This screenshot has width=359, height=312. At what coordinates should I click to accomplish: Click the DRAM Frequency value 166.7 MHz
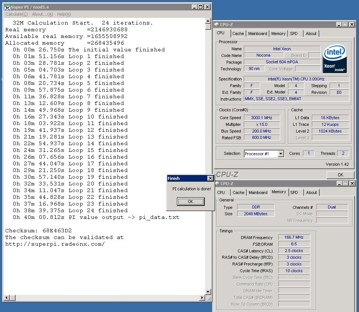(294, 237)
